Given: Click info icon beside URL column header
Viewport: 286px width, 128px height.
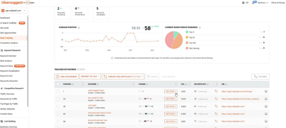Looking at the screenshot, I should pos(226,84).
